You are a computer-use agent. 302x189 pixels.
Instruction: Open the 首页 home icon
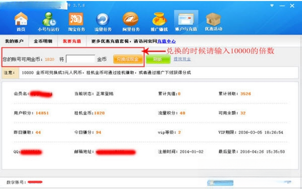21,22
